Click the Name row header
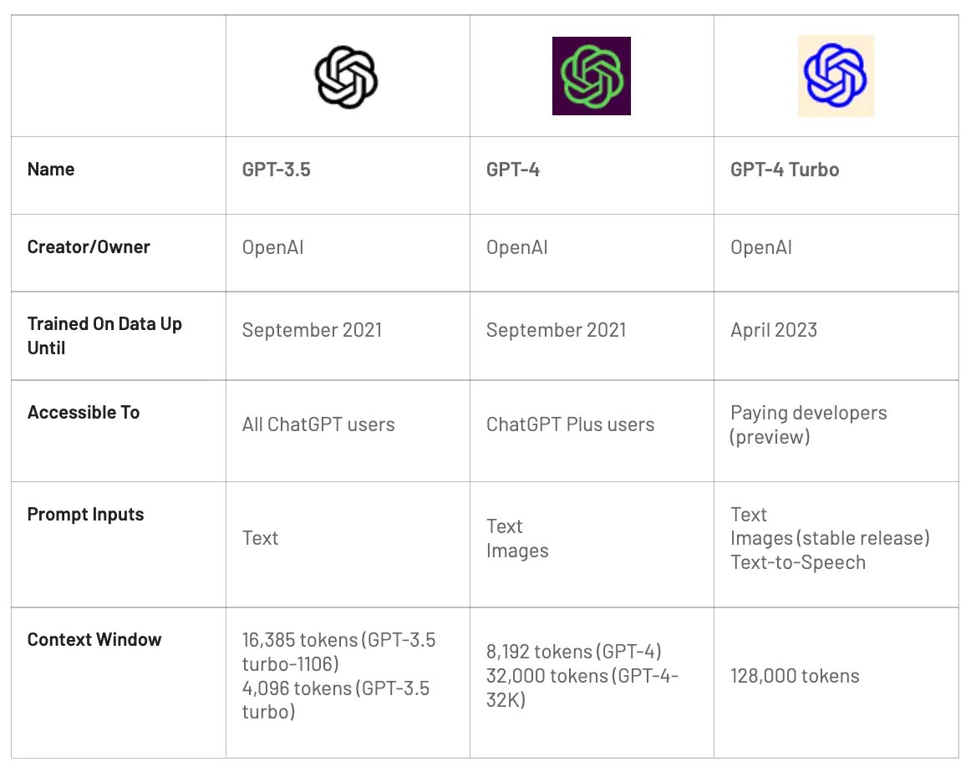Viewport: 971px width, 772px height. [x=51, y=170]
